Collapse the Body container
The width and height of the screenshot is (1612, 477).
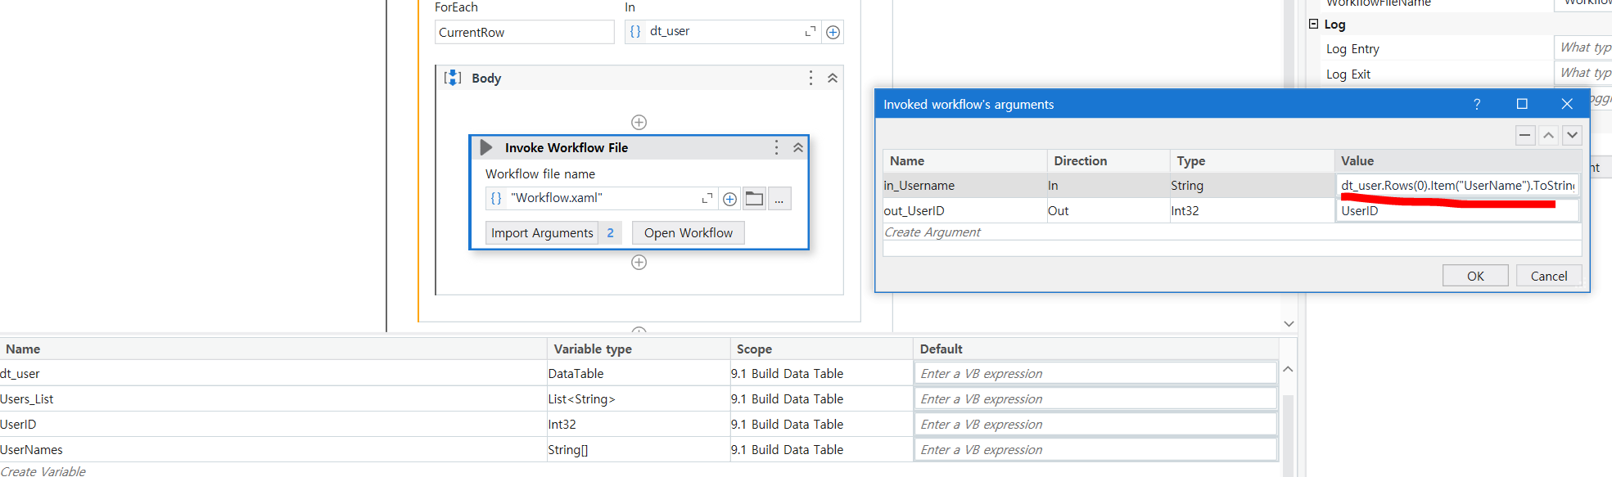[833, 78]
